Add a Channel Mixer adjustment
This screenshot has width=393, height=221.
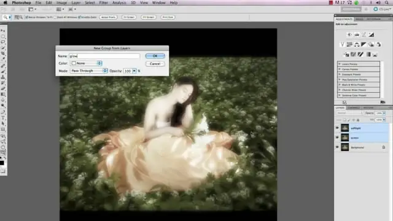378,45
